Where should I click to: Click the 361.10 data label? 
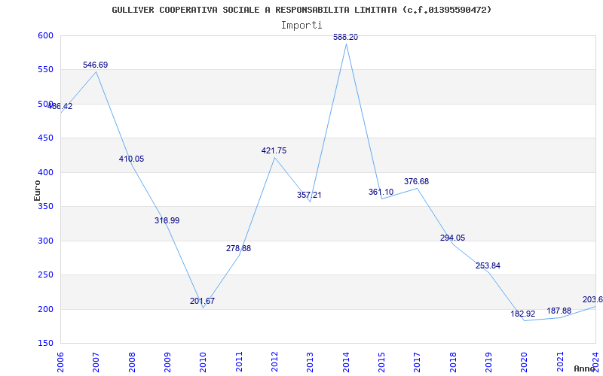click(381, 192)
